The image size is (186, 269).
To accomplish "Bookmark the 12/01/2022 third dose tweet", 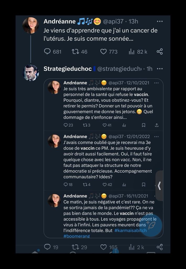I will [144, 184].
